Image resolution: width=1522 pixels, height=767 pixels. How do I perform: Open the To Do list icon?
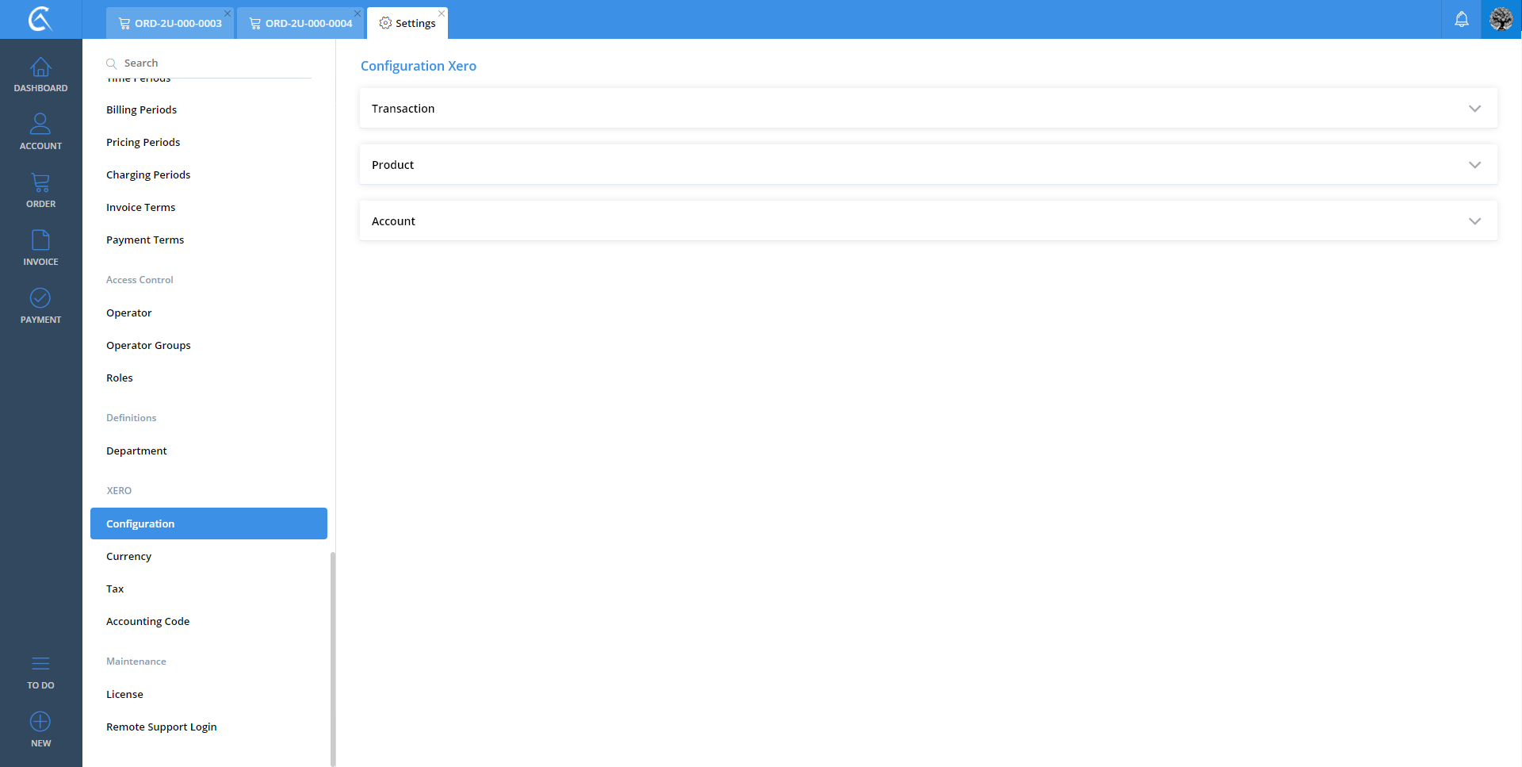click(40, 664)
